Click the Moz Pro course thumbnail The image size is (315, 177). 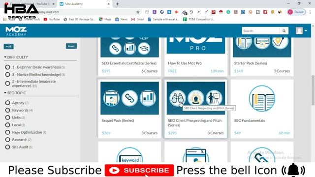pos(196,45)
